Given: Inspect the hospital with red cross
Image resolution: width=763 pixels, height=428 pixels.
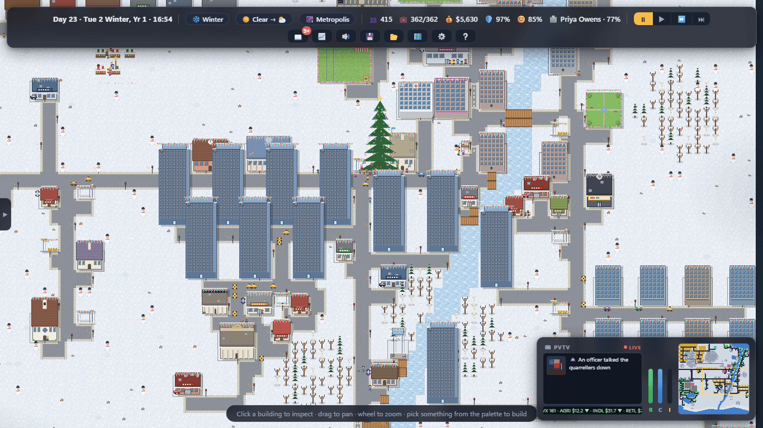Looking at the screenshot, I should 415,100.
